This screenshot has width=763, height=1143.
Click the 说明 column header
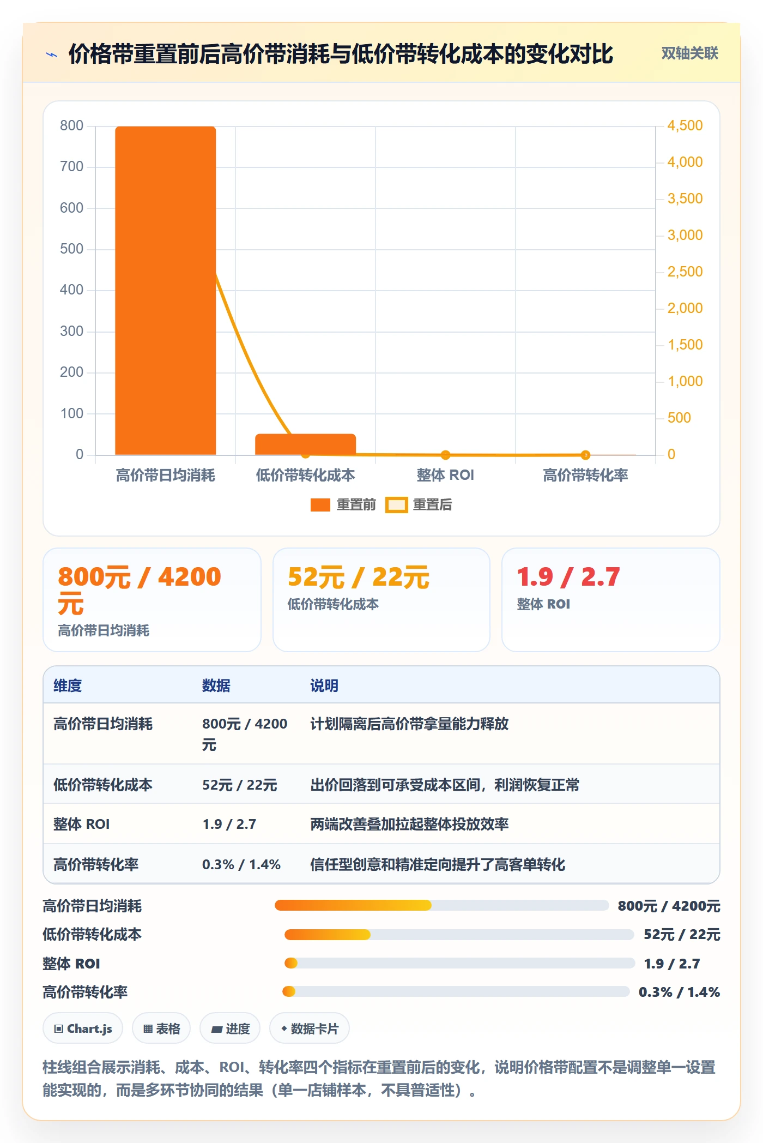coord(324,685)
